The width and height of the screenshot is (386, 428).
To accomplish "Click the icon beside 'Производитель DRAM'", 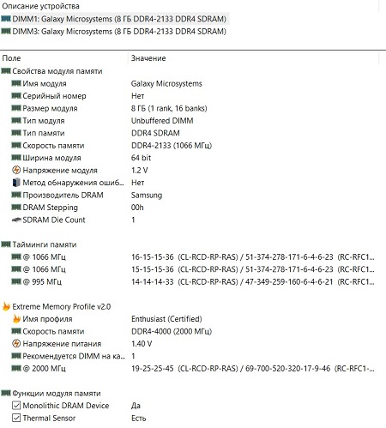I will click(x=16, y=195).
